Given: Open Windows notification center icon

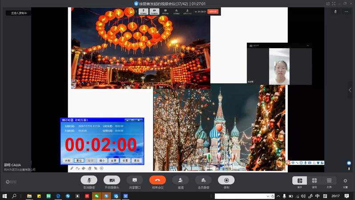Looking at the screenshot, I should (347, 196).
